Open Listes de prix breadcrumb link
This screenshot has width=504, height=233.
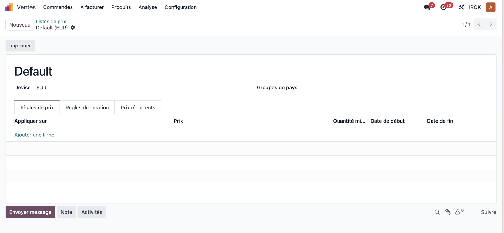coord(51,22)
